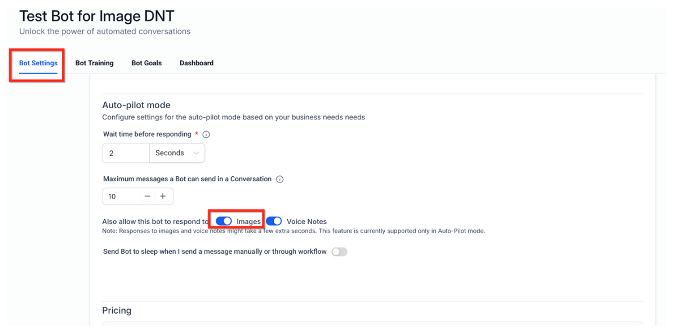Click the Test Bot for Image DNT title
676x335 pixels.
point(97,16)
